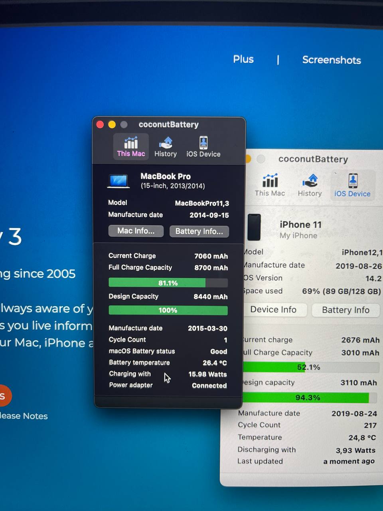This screenshot has height=511, width=383.
Task: Click the MacBook Pro laptop icon
Action: [x=118, y=181]
